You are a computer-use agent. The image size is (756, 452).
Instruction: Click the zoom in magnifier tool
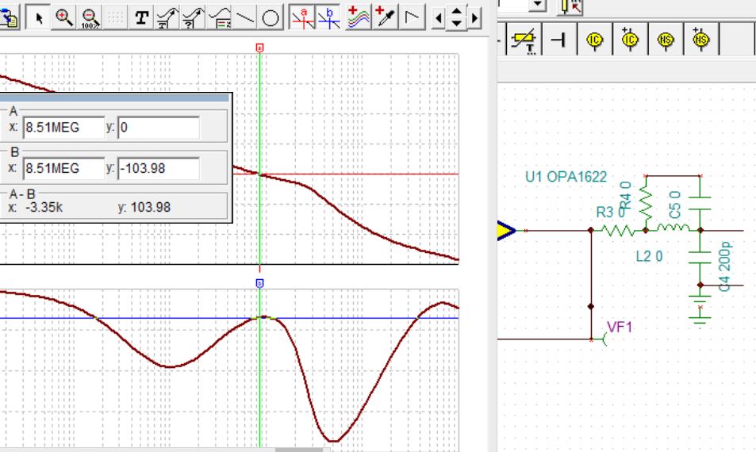63,17
